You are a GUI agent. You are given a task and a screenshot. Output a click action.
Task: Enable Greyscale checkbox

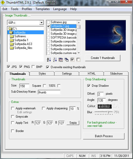(13, 117)
